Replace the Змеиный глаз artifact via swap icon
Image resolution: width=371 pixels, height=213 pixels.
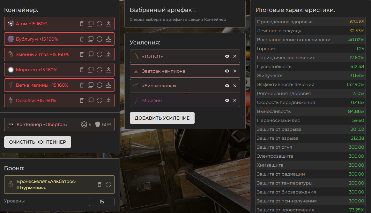click(x=100, y=54)
